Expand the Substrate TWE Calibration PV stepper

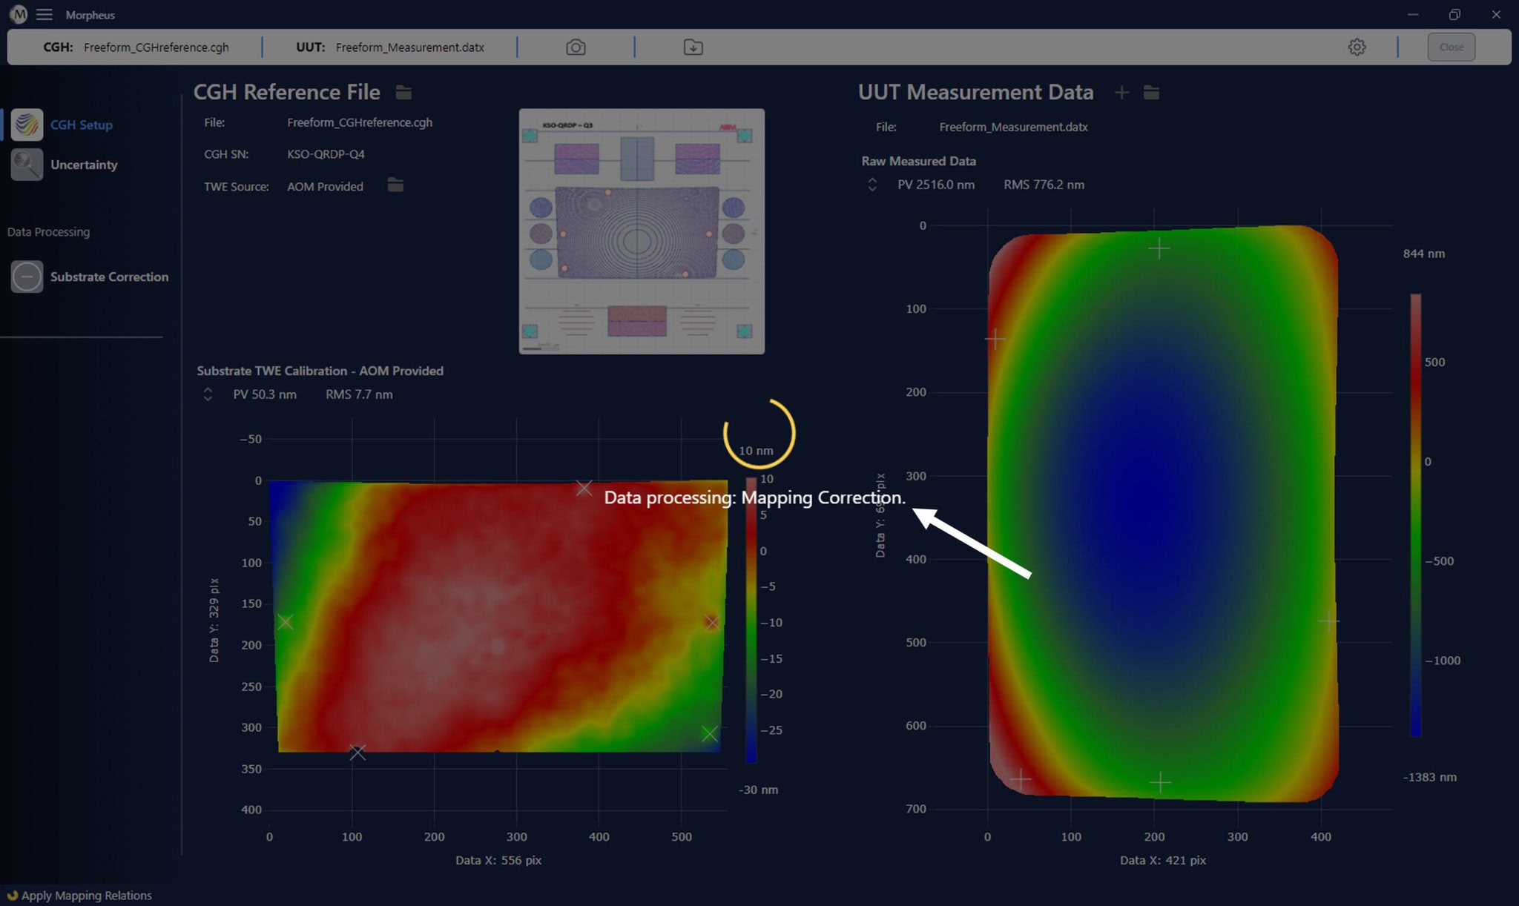[208, 394]
